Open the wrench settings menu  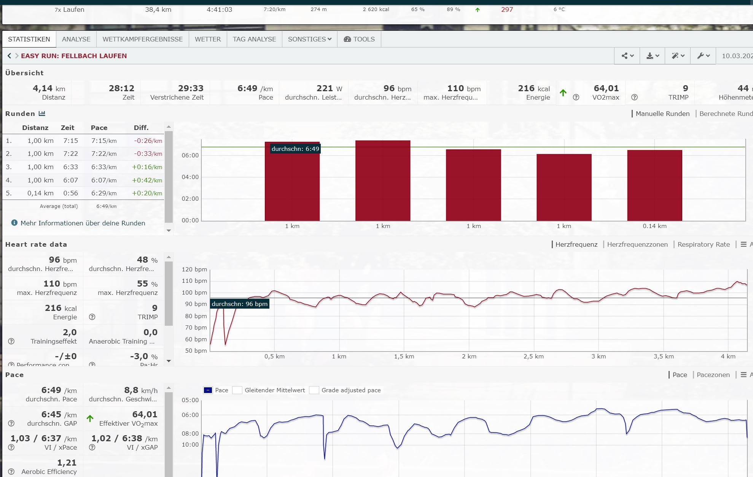pos(703,56)
